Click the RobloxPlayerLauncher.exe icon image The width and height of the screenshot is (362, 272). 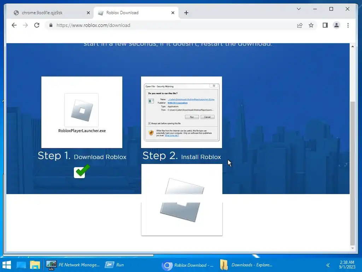tap(82, 110)
